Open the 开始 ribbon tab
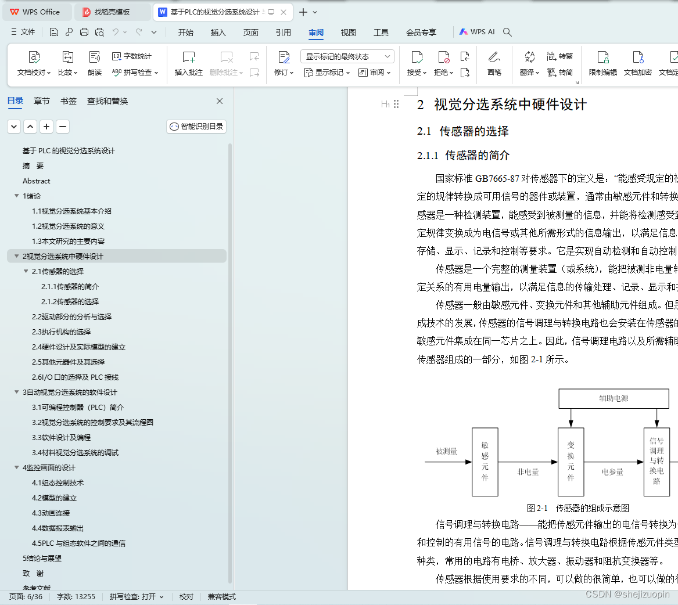The height and width of the screenshot is (605, 678). [x=185, y=33]
